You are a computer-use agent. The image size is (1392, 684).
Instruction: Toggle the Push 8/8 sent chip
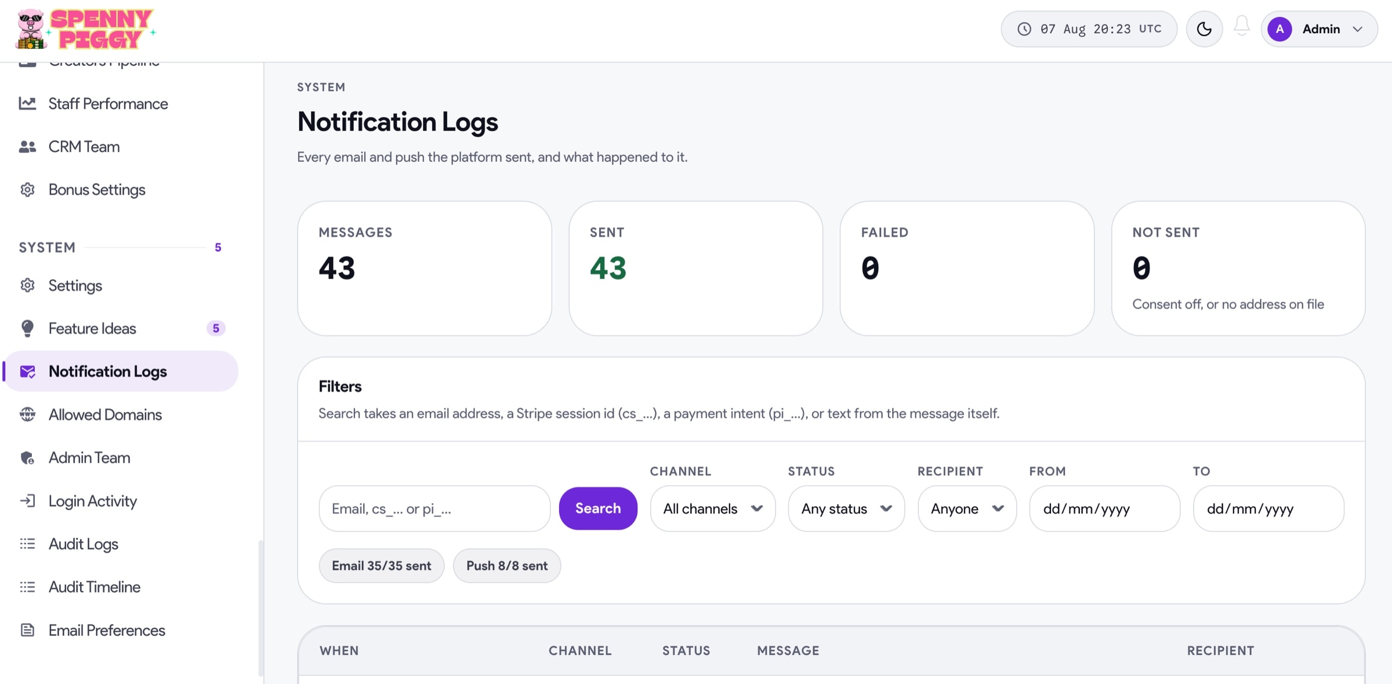(507, 566)
